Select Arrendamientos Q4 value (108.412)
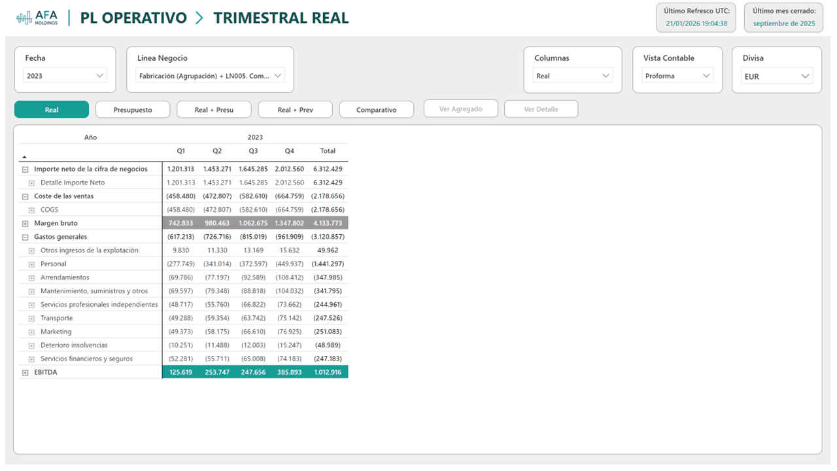Image resolution: width=837 pixels, height=471 pixels. (289, 277)
